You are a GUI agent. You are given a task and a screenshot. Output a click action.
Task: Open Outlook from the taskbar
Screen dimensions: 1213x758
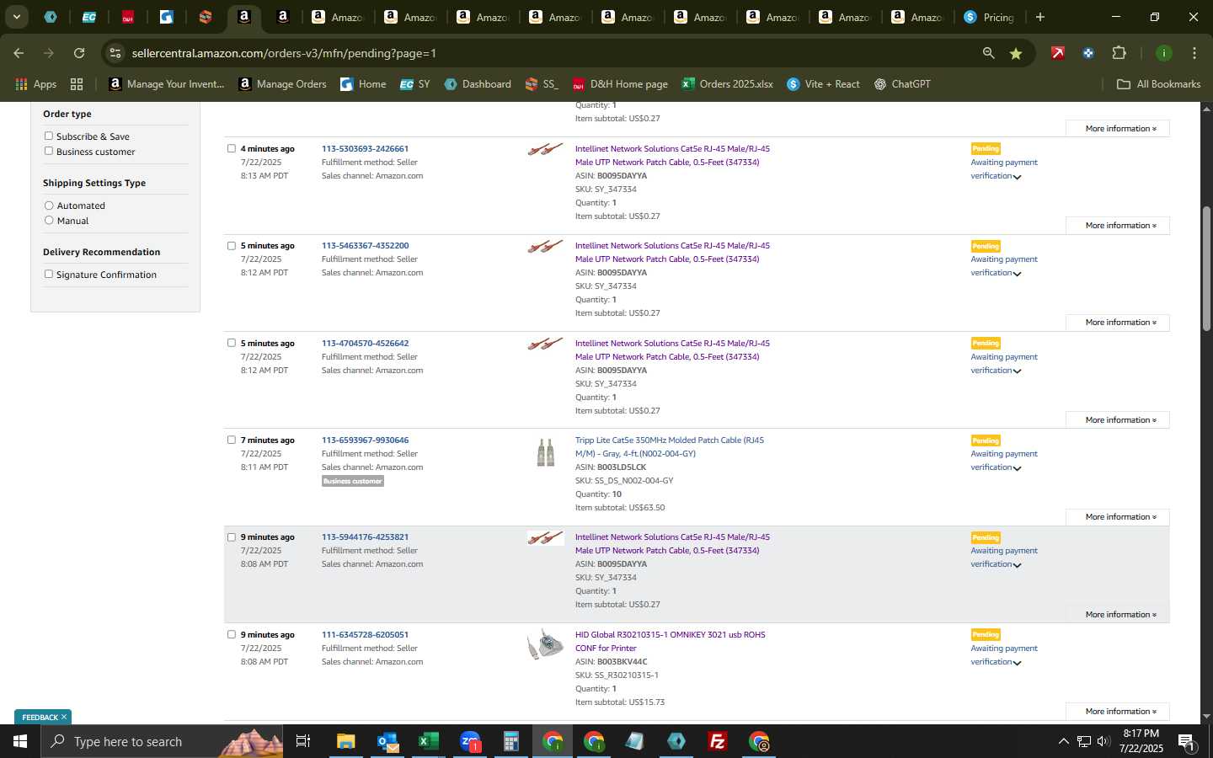[x=387, y=741]
